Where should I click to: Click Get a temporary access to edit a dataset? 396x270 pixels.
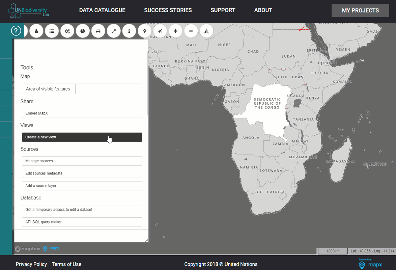[x=82, y=210]
